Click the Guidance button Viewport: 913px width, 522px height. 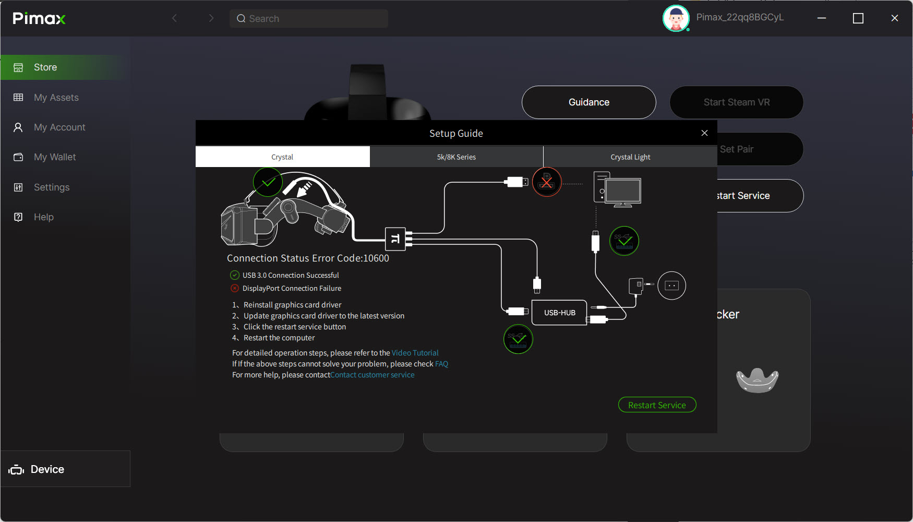[588, 102]
